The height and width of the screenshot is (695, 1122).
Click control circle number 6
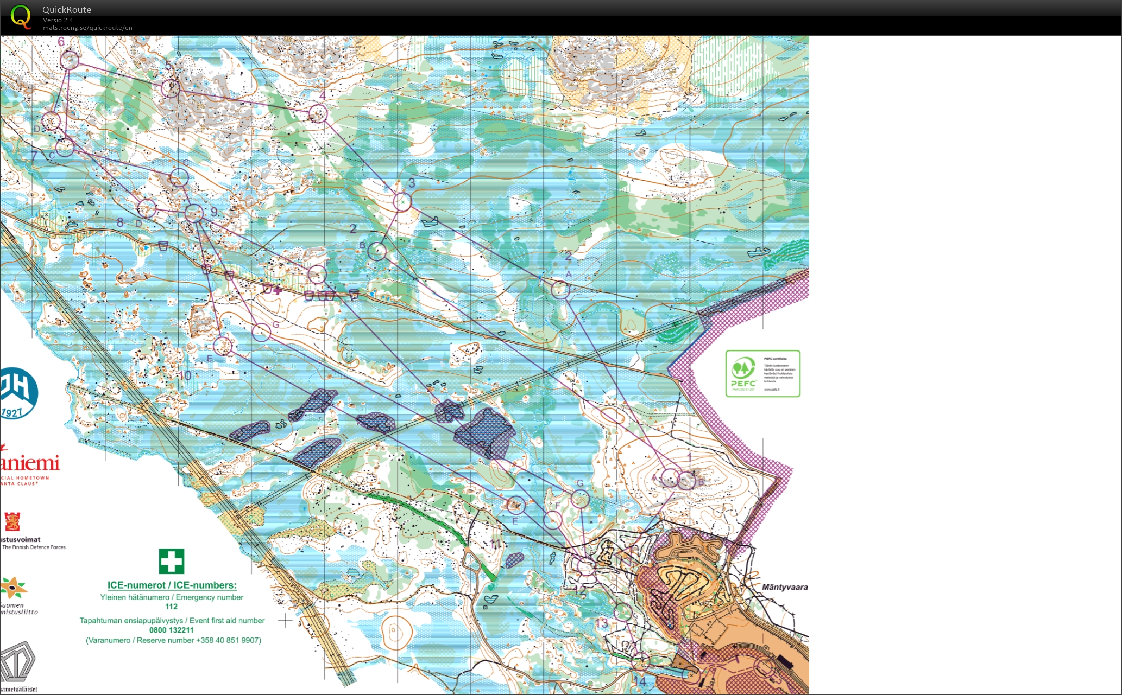coord(70,60)
